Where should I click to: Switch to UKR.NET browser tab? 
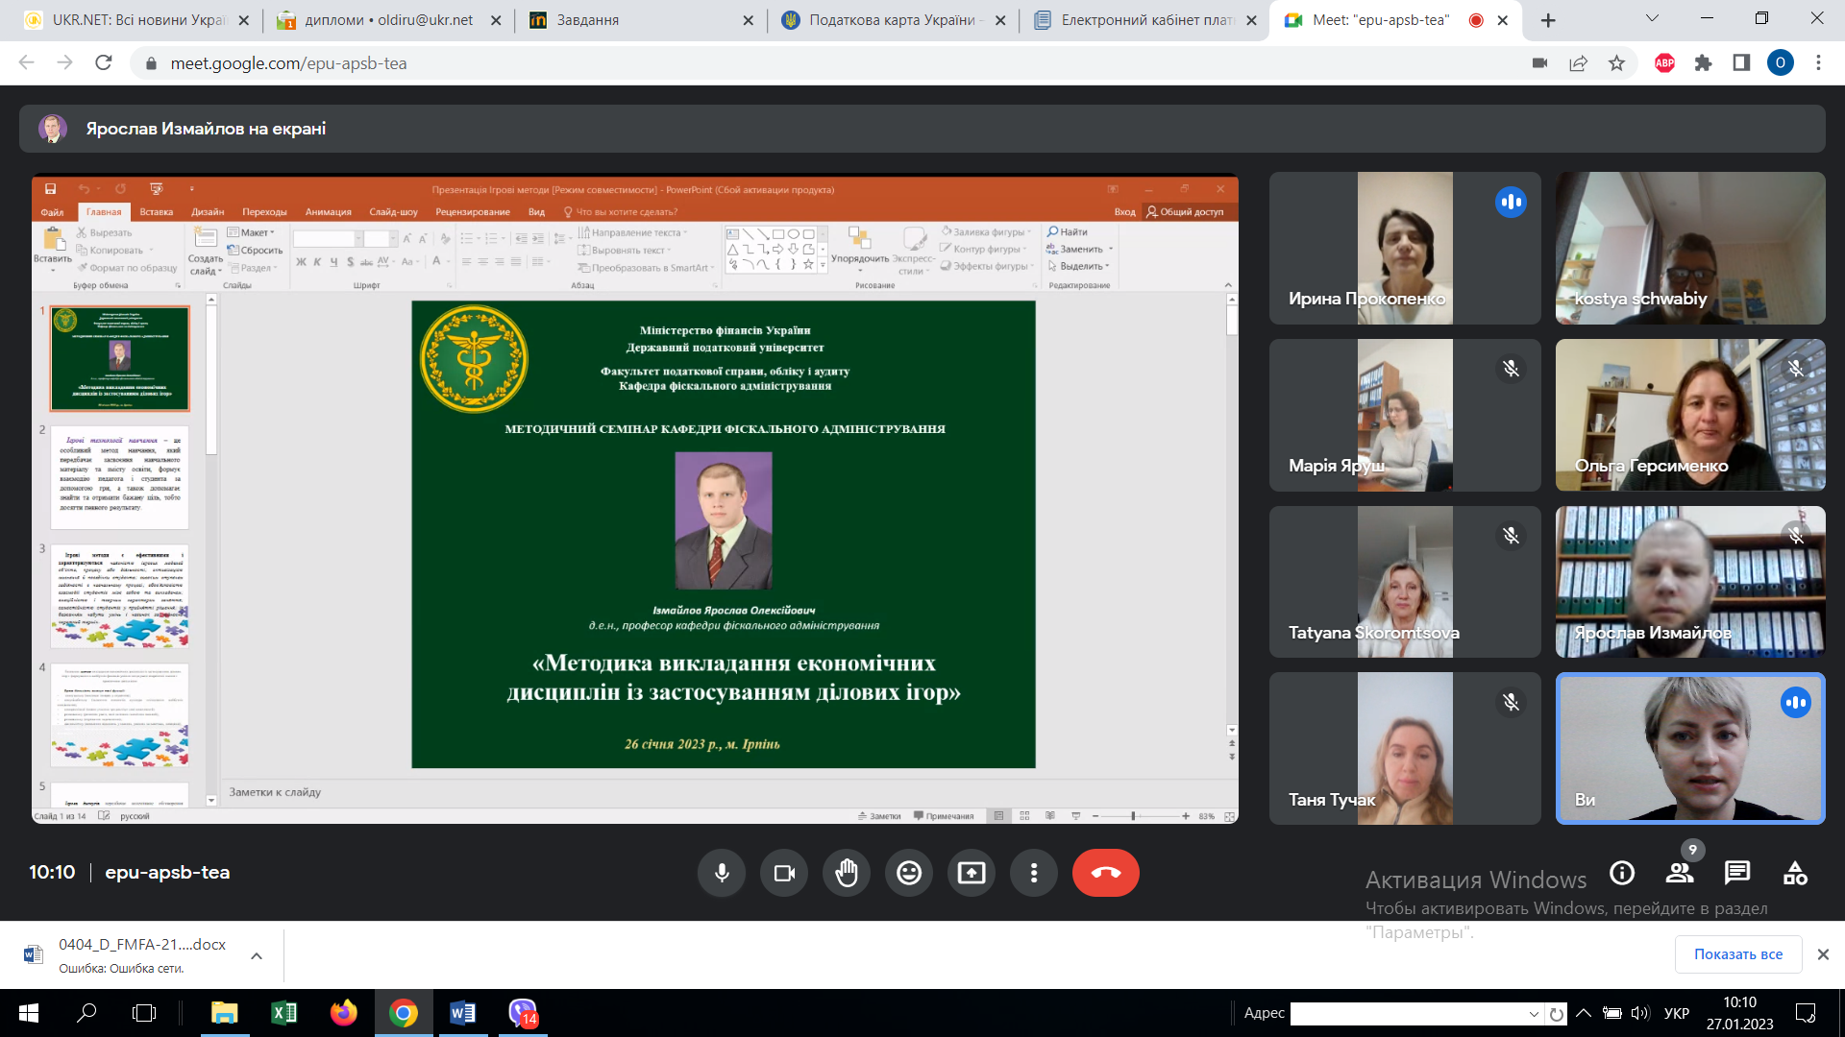click(x=139, y=20)
